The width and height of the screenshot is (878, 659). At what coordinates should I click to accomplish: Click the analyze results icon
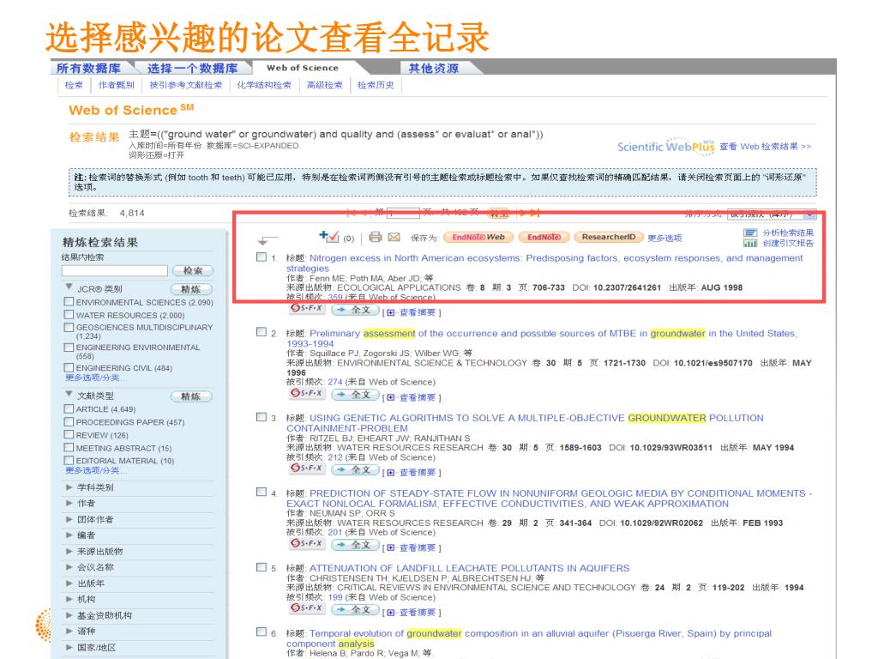point(749,233)
